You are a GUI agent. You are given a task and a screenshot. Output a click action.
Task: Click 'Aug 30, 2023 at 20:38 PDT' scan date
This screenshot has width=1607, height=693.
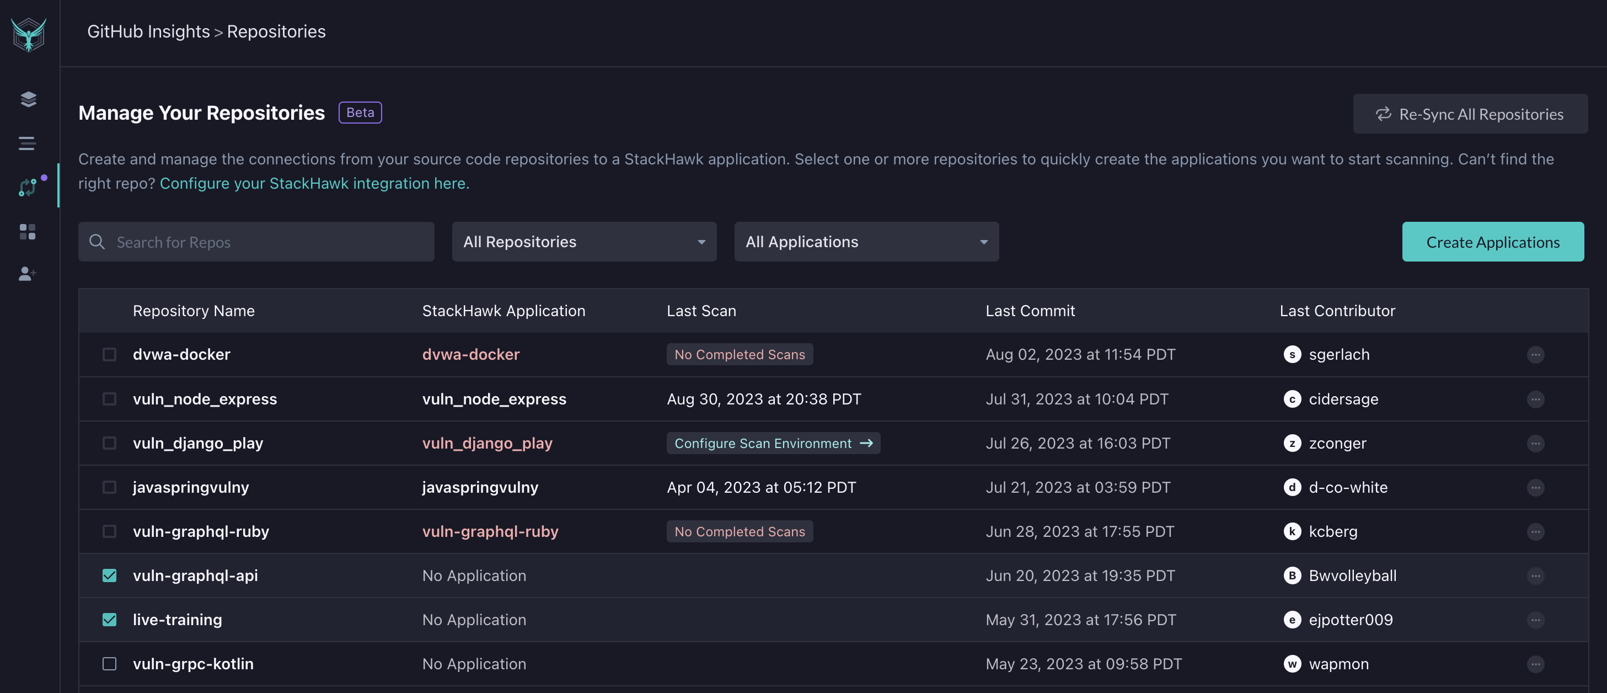tap(764, 398)
